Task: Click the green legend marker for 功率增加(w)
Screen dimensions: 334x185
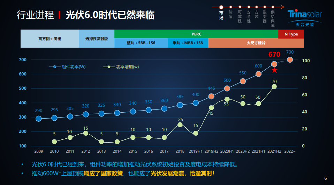Action: (x=109, y=67)
